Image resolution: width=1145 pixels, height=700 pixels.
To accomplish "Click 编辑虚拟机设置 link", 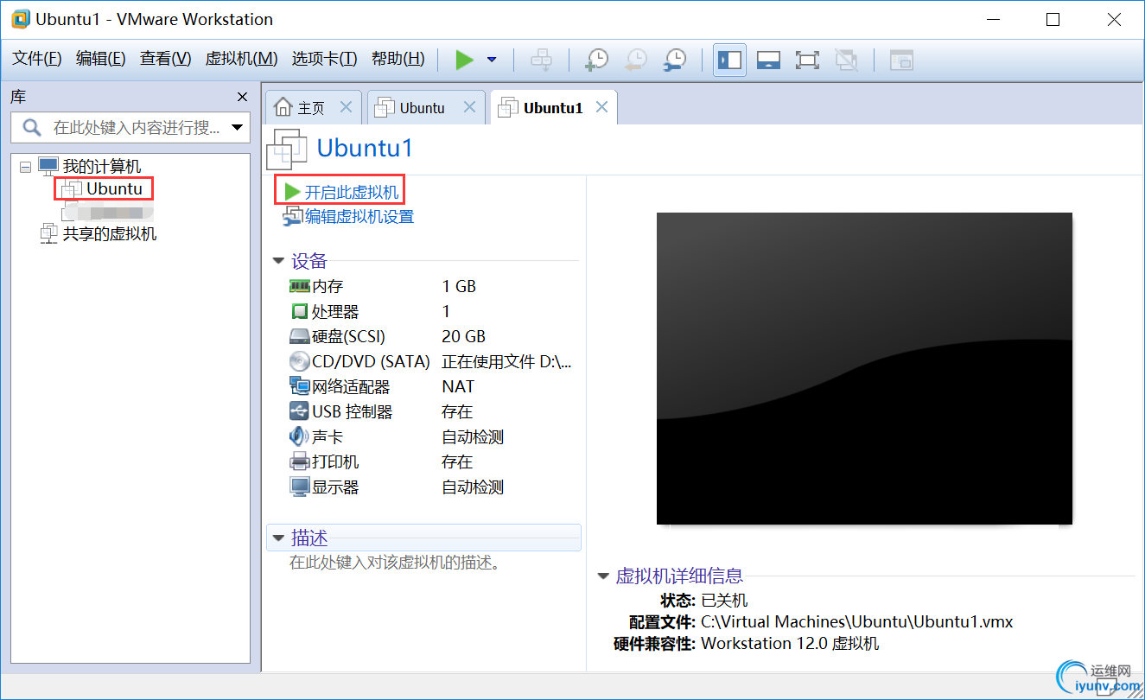I will 359,216.
